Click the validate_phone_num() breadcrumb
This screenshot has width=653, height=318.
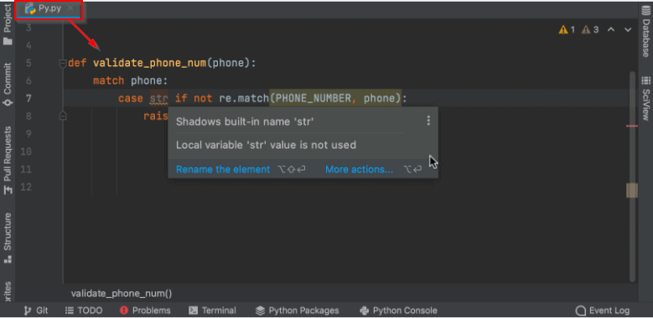122,294
